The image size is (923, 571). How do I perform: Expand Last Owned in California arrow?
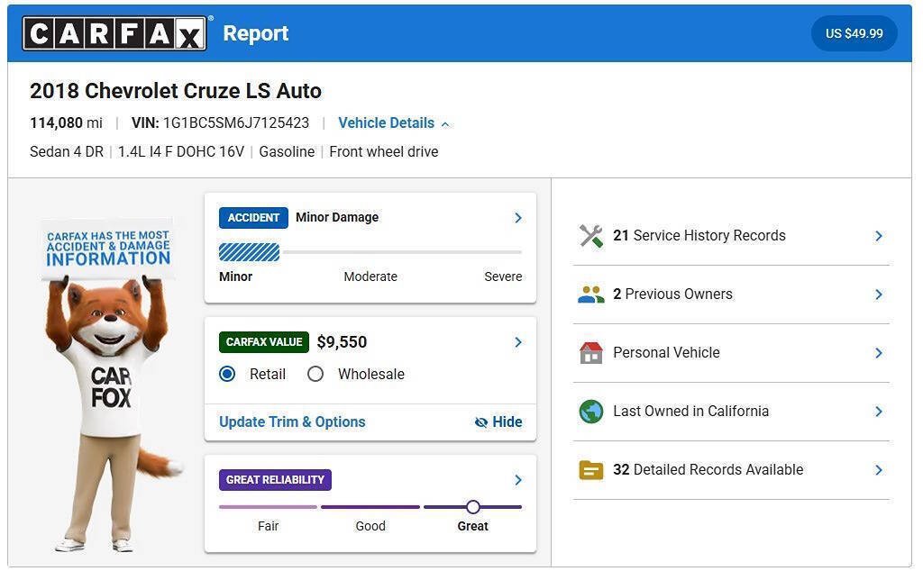point(879,411)
